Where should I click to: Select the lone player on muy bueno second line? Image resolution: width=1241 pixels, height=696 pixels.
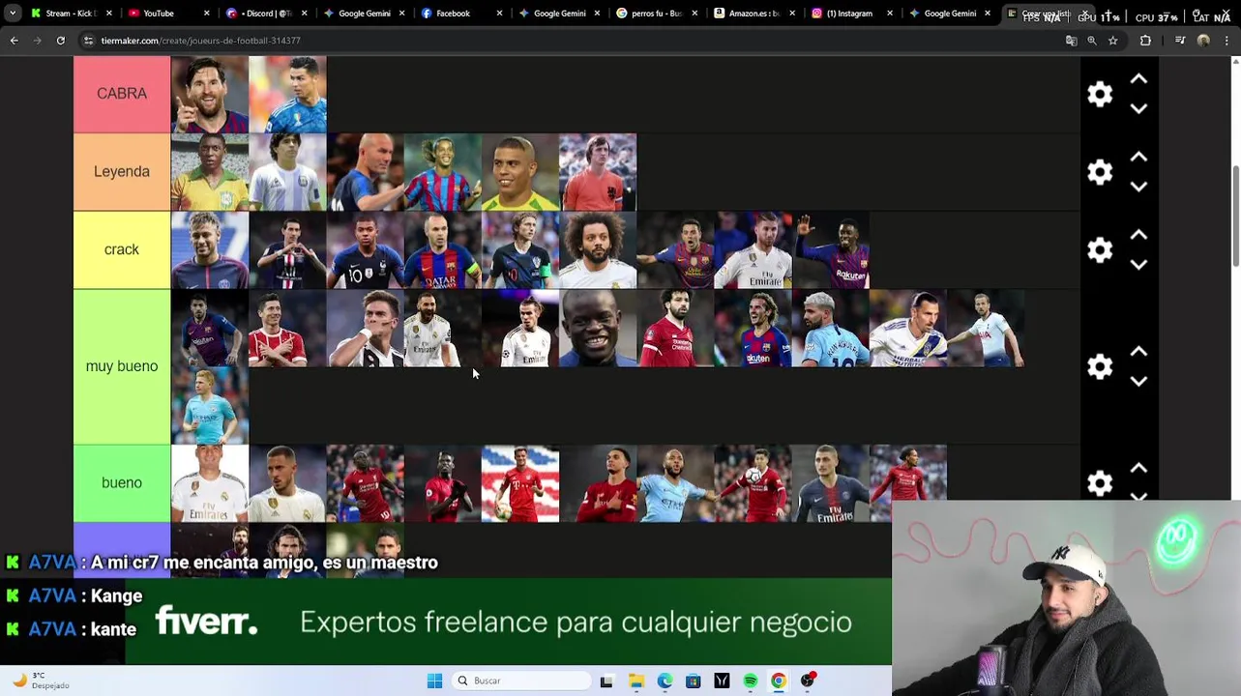(x=210, y=405)
